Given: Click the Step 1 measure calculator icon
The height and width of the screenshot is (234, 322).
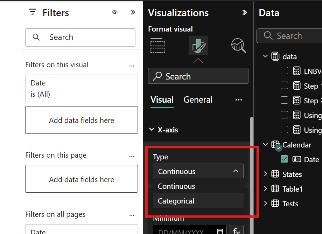Looking at the screenshot, I should 297,86.
